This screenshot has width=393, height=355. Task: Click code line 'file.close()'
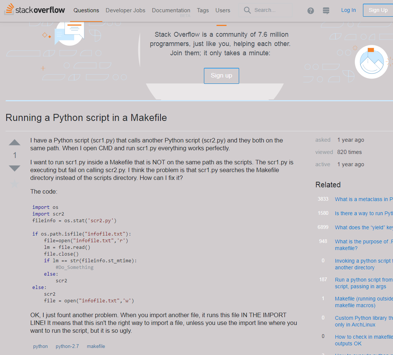click(x=61, y=254)
